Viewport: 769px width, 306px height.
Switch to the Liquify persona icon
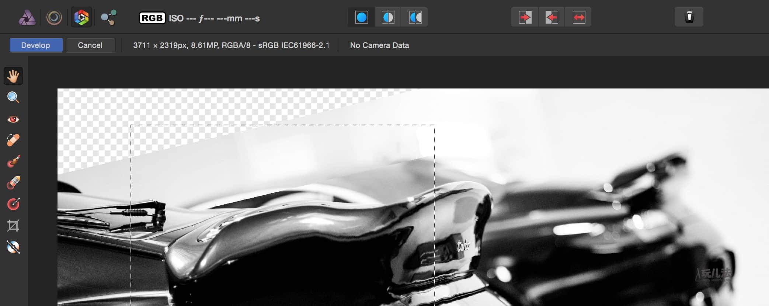[54, 17]
